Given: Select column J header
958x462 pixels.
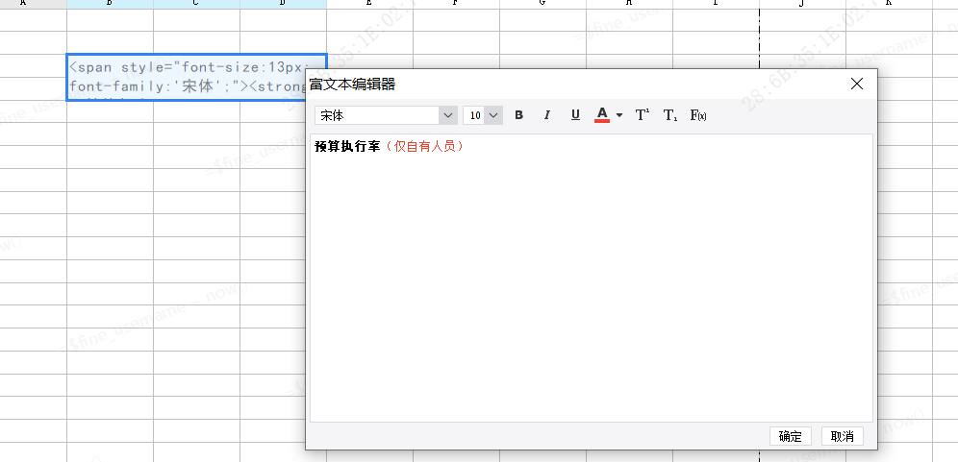Looking at the screenshot, I should (x=802, y=4).
